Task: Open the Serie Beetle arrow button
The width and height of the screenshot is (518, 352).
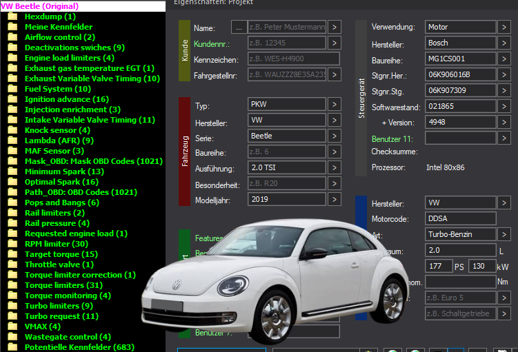Action: coord(335,136)
